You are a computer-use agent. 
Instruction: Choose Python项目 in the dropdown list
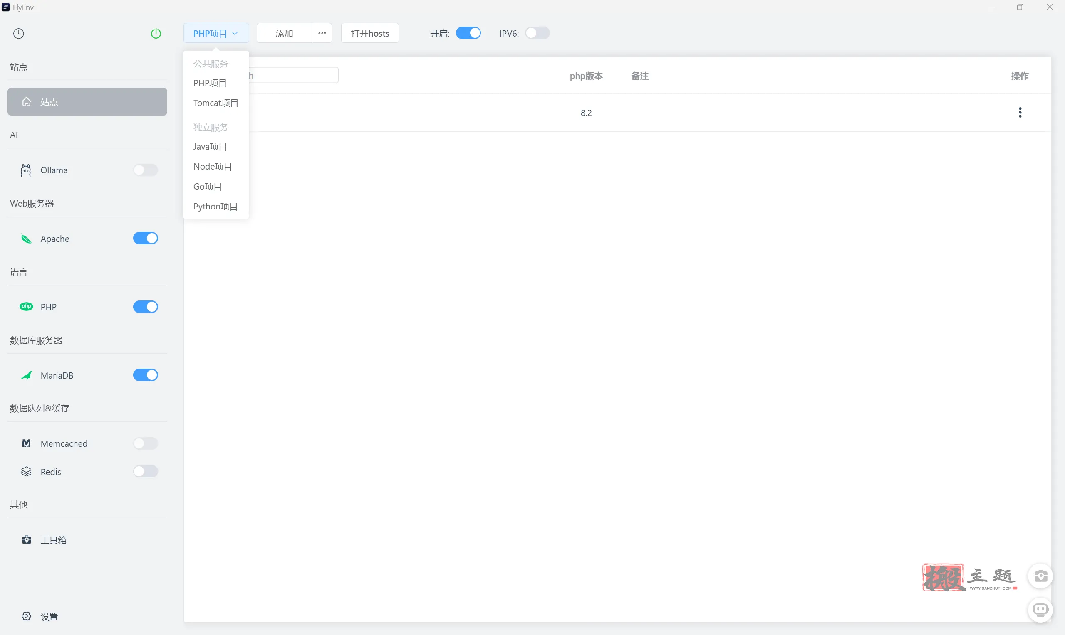click(x=215, y=206)
